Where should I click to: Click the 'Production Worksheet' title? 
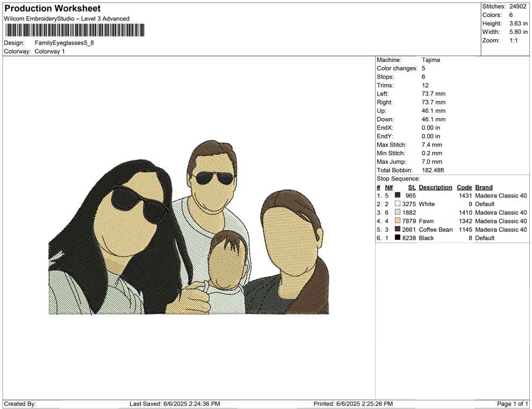[53, 8]
